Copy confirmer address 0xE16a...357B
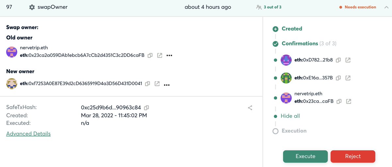The width and height of the screenshot is (392, 167). (339, 78)
